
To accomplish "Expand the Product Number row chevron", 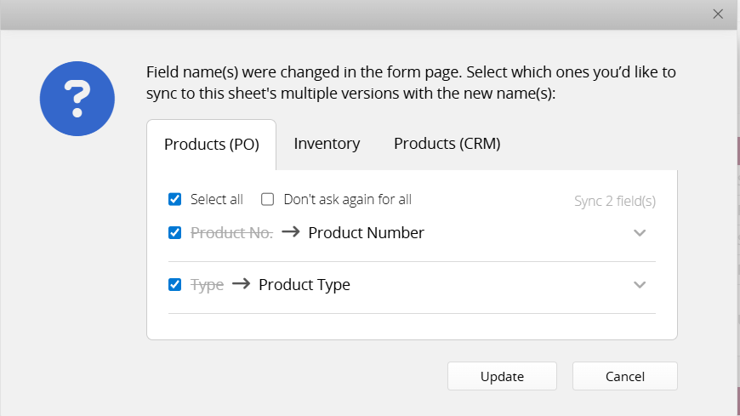I will [640, 233].
